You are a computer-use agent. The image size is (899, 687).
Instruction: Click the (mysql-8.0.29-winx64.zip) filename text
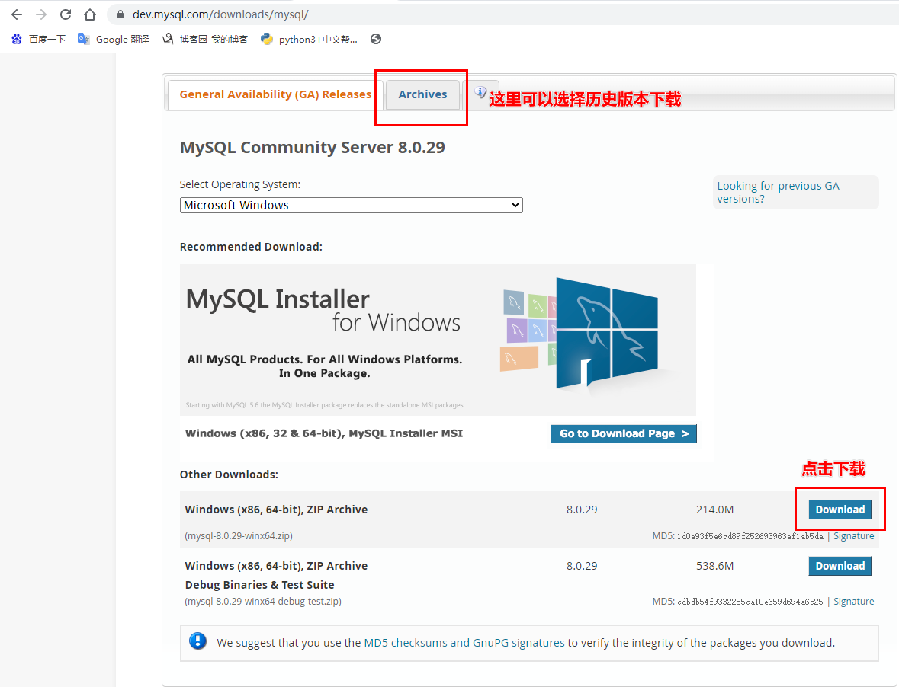239,536
